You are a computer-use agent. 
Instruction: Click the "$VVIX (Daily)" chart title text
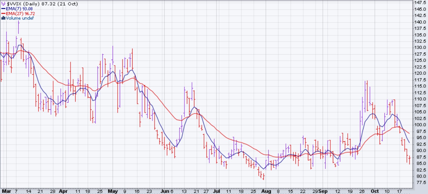pos(23,4)
